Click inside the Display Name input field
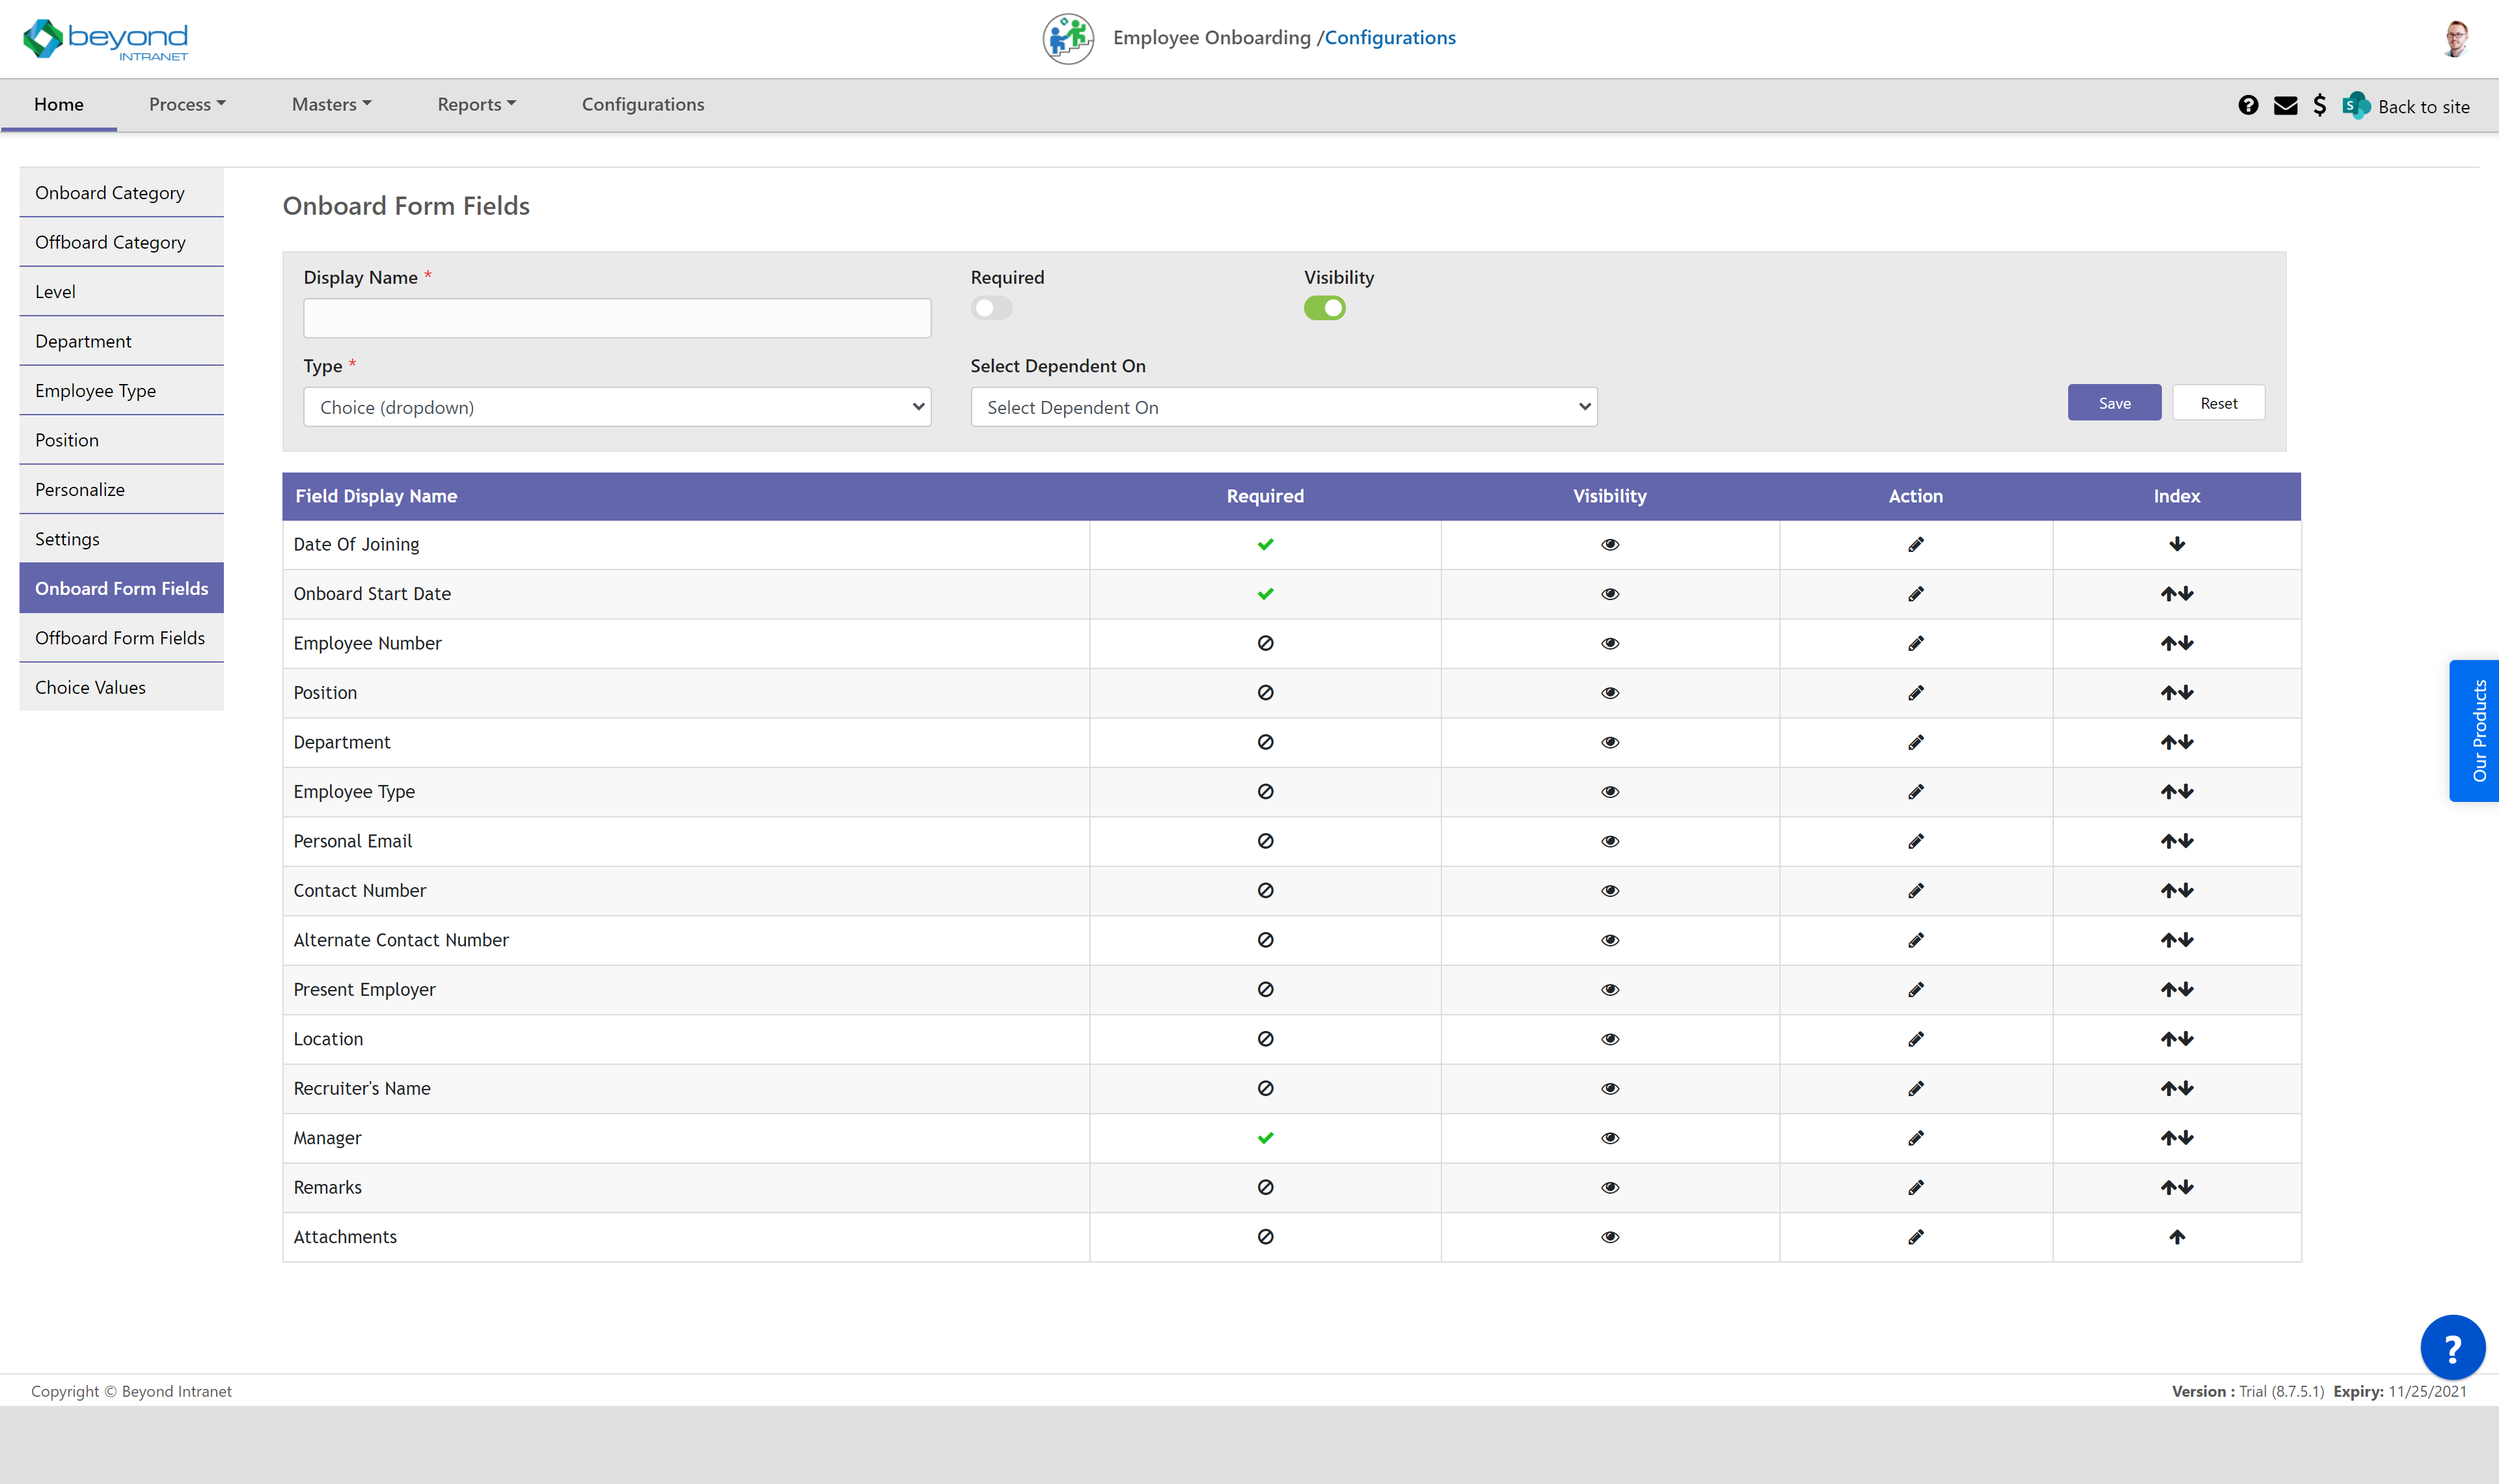Screen dimensions: 2499x1484 click(x=617, y=317)
